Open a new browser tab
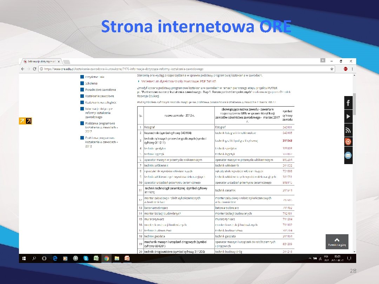Image resolution: width=379 pixels, height=284 pixels. 67,62
